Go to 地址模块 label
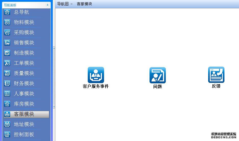The height and width of the screenshot is (141, 239). click(24, 124)
